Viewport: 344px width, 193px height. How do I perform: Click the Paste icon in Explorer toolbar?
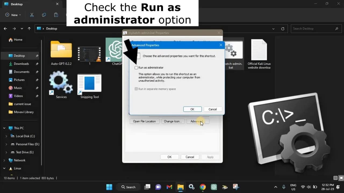[x=56, y=15]
